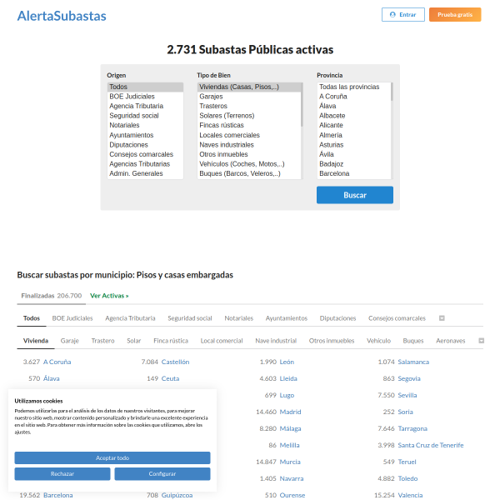Open the Sevilla province link

coord(407,395)
